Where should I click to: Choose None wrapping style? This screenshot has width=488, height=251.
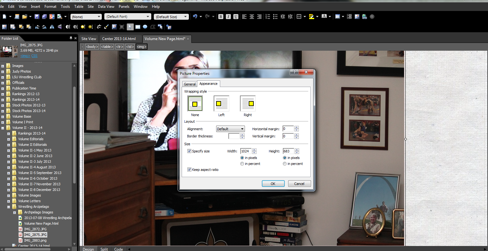click(x=195, y=104)
